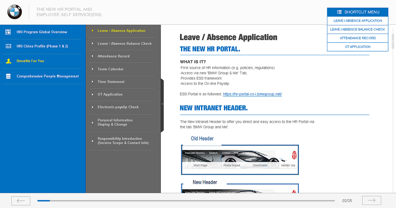Open the hr-portal-cn-i.bmwgroup.net link
The width and height of the screenshot is (396, 208).
click(252, 94)
